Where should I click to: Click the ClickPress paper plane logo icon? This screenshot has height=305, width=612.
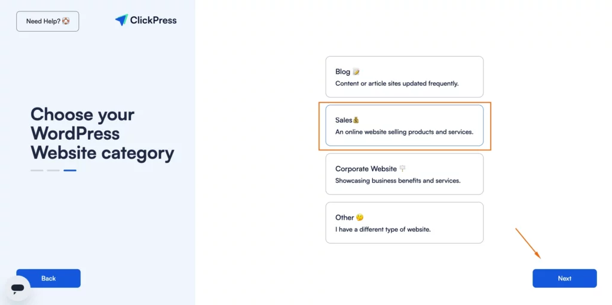(x=121, y=20)
